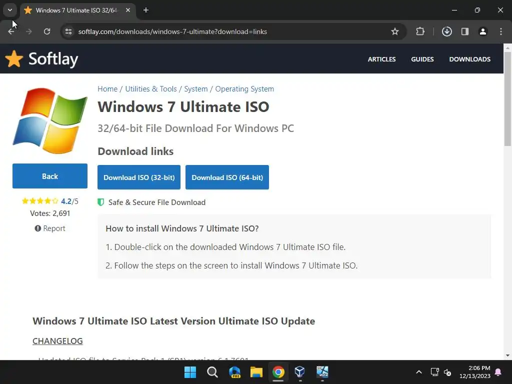This screenshot has width=512, height=384.
Task: Click the Votes: 2,691 text
Action: [x=50, y=213]
